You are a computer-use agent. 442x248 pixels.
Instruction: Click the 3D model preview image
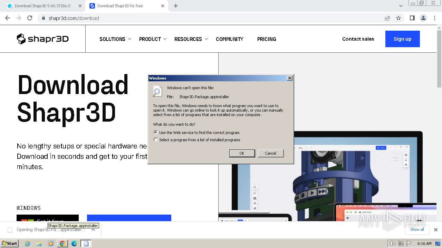(x=327, y=176)
